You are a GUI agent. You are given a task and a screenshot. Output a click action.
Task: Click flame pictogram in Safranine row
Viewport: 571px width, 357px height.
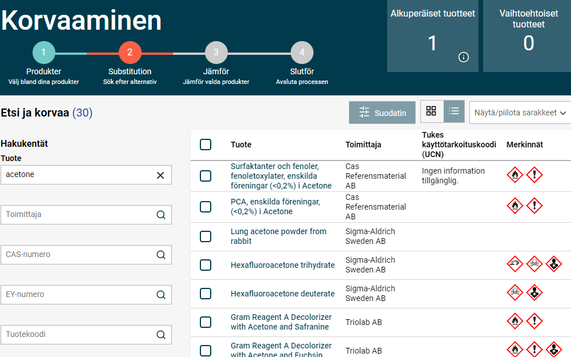[x=515, y=321]
